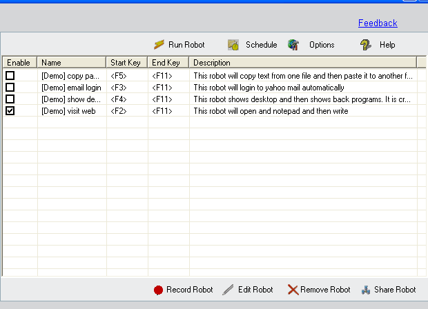This screenshot has width=428, height=309.
Task: Select the [Demo] email login name cell
Action: coord(72,88)
